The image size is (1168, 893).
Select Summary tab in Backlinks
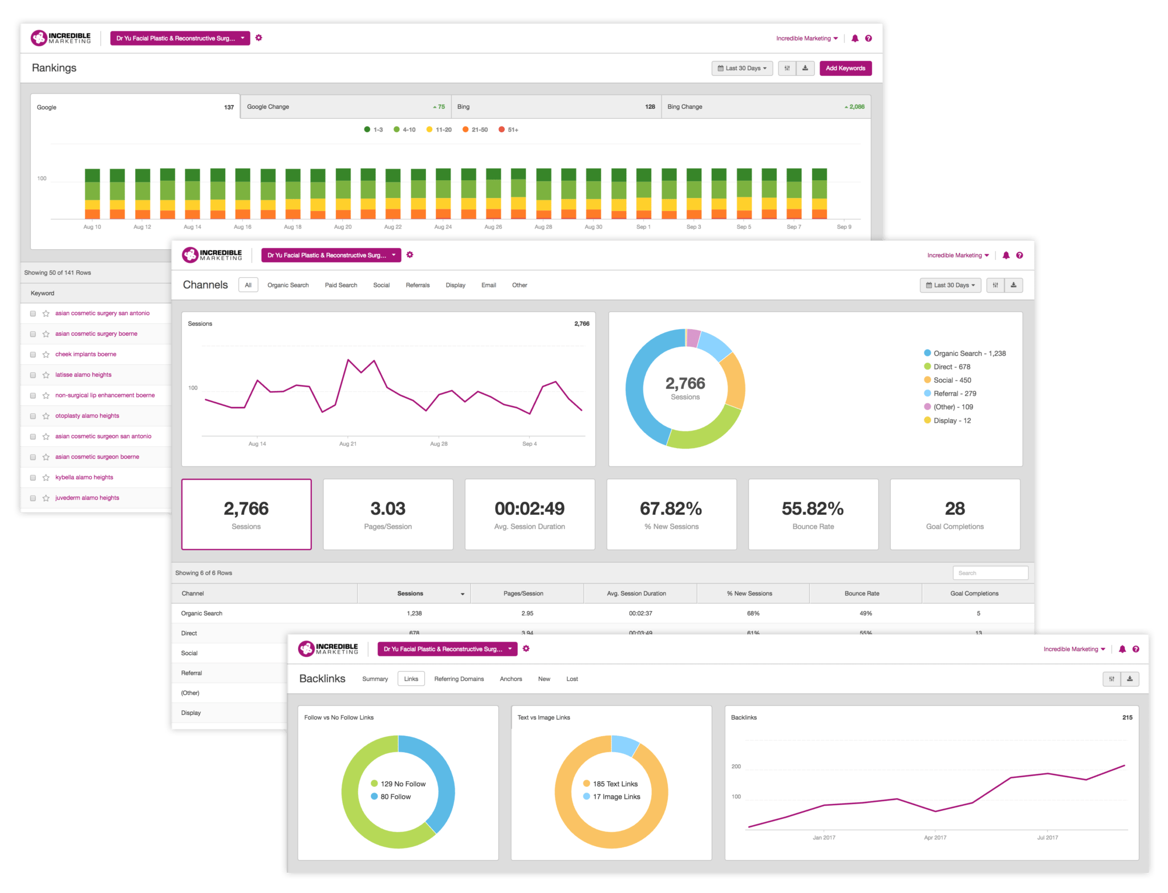pyautogui.click(x=375, y=679)
